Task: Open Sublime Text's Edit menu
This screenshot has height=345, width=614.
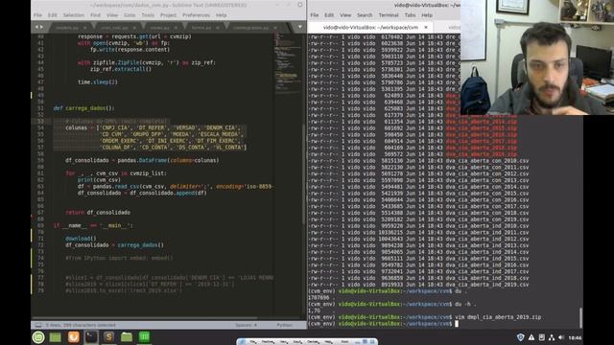Action: click(x=53, y=15)
